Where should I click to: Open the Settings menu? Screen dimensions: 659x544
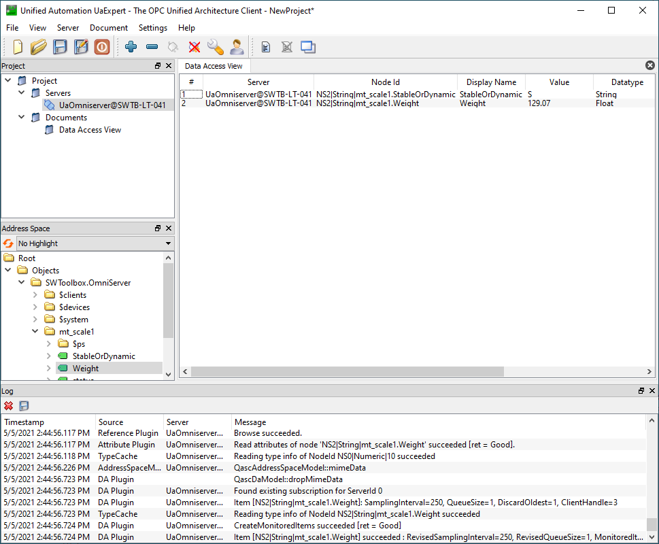[x=152, y=28]
